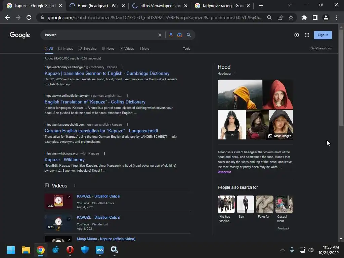Open options for Collins Dictionary result
Image resolution: width=344 pixels, height=258 pixels.
tap(127, 96)
